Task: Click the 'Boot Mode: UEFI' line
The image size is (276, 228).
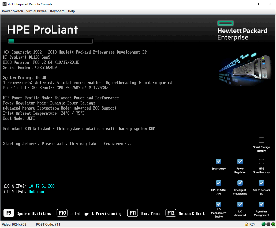Action: [x=19, y=118]
